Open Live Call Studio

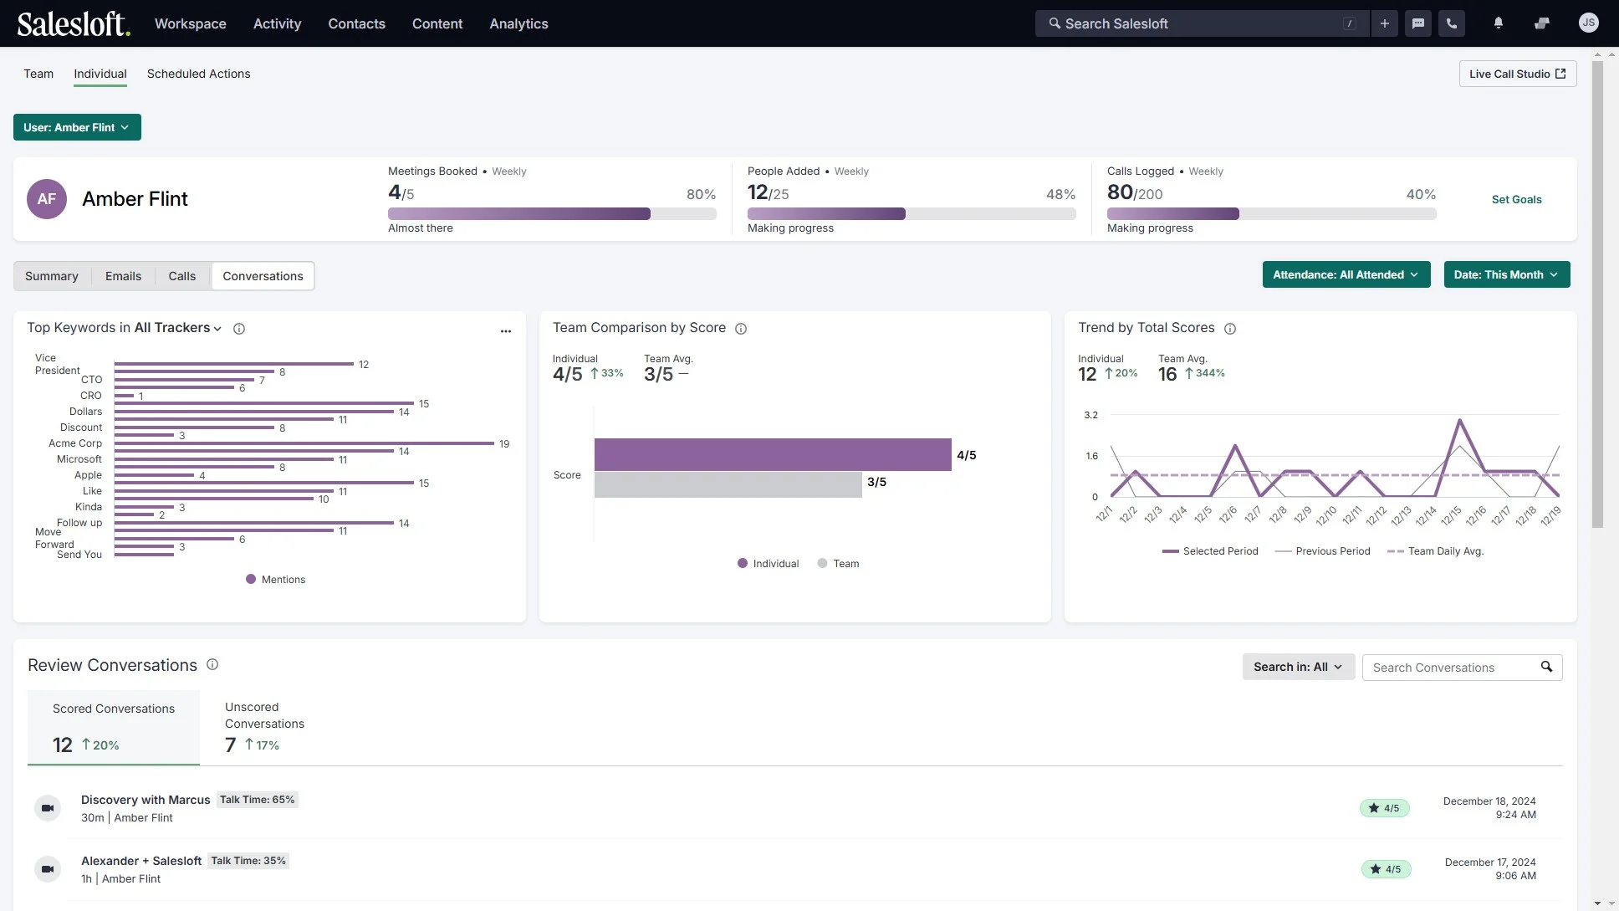(1518, 74)
